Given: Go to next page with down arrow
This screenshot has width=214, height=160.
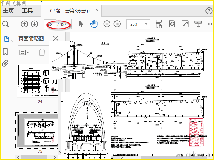Looking at the screenshot, I should click(35, 24).
